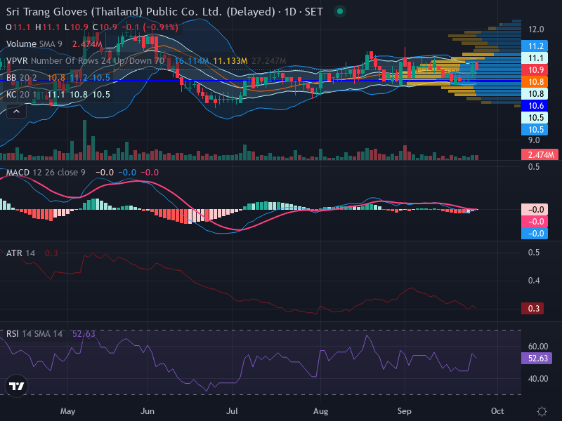Image resolution: width=562 pixels, height=421 pixels.
Task: Click the 27.247M VPVR total value
Action: point(269,61)
